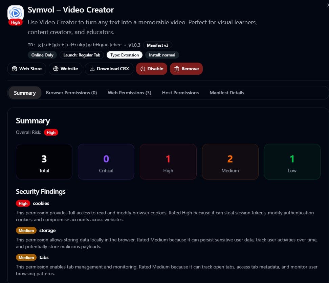
Task: Click the storage permission name
Action: 47,230
